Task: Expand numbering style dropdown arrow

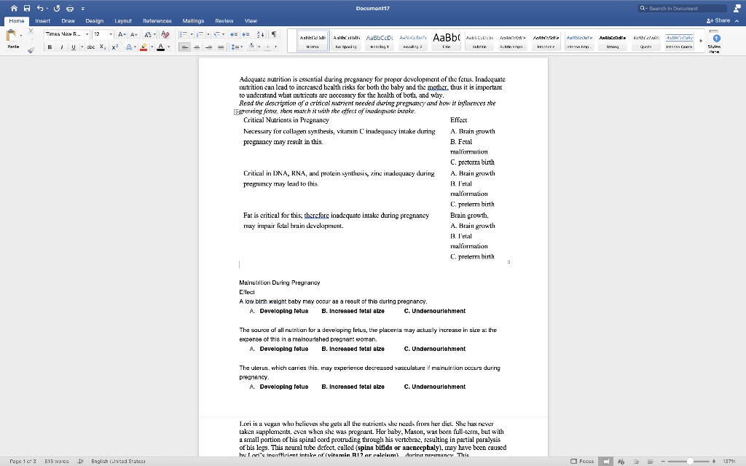Action: (208, 34)
